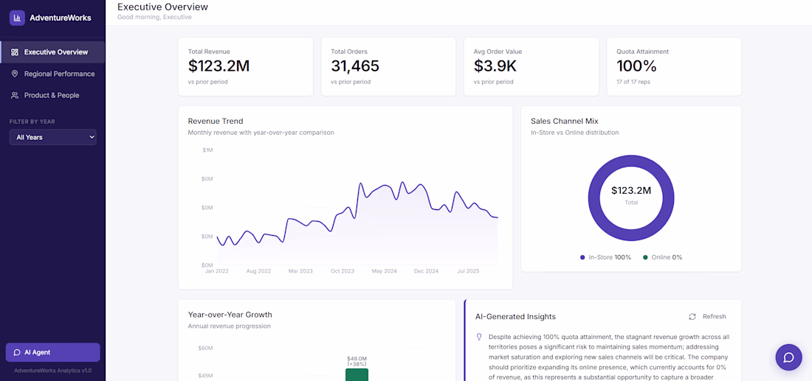Click the Refresh circular arrows icon

click(x=692, y=316)
